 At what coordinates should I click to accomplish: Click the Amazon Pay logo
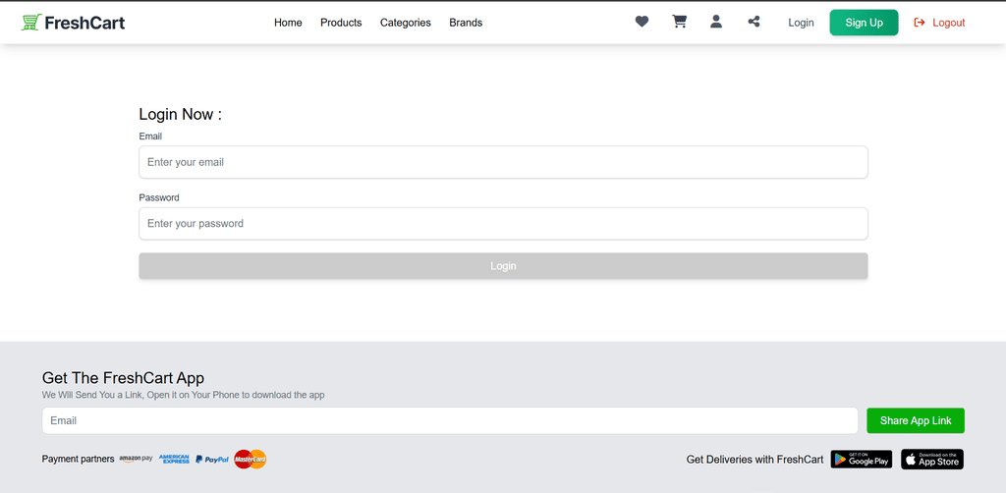(x=136, y=459)
